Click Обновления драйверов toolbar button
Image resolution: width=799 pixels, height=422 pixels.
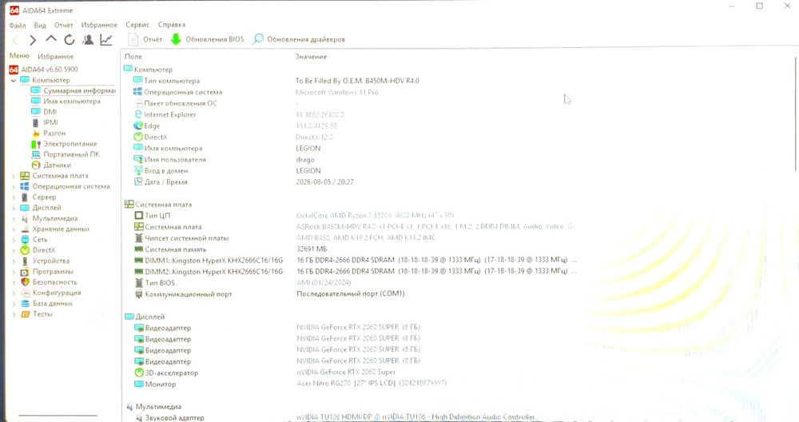tap(299, 39)
